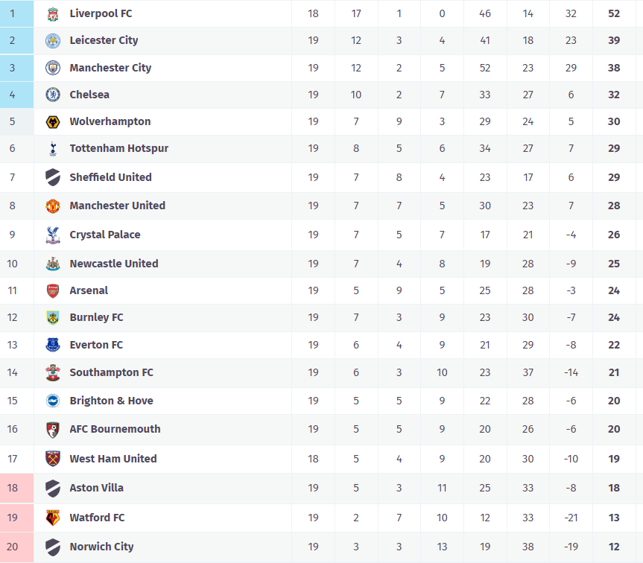Image resolution: width=643 pixels, height=563 pixels.
Task: Click the Liverpool FC club crest
Action: (53, 13)
